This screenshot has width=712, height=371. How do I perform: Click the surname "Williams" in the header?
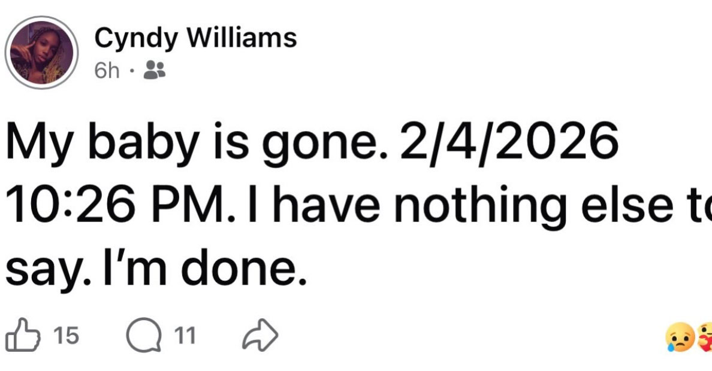pos(243,39)
